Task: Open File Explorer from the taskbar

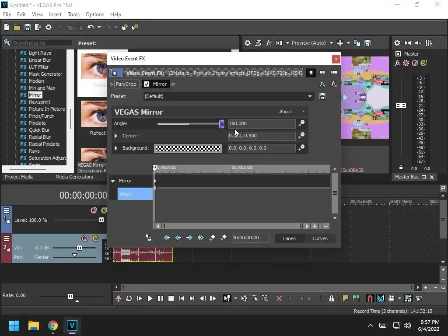Action: tap(33, 325)
